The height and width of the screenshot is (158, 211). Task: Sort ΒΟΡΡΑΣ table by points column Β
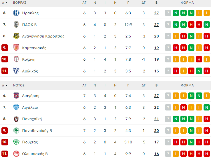(156, 3)
